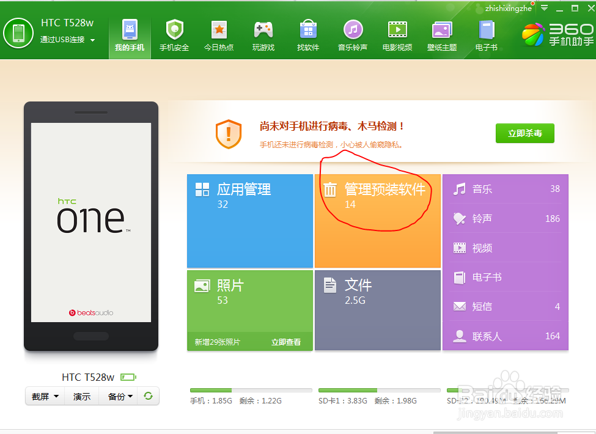Go to 今日热点 section

point(219,35)
